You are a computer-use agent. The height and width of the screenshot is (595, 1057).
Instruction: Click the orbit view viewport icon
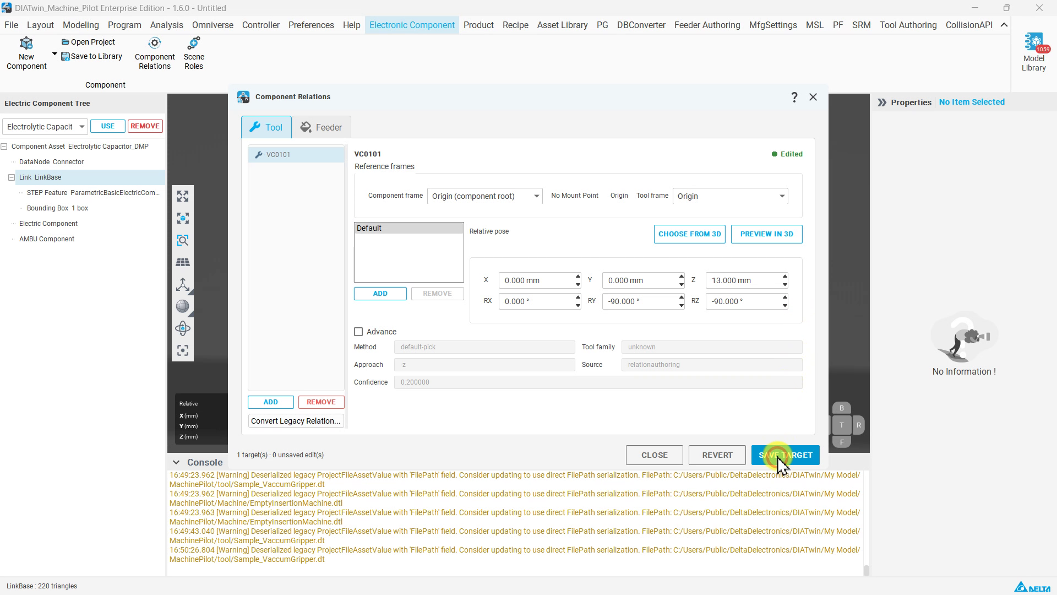click(183, 328)
